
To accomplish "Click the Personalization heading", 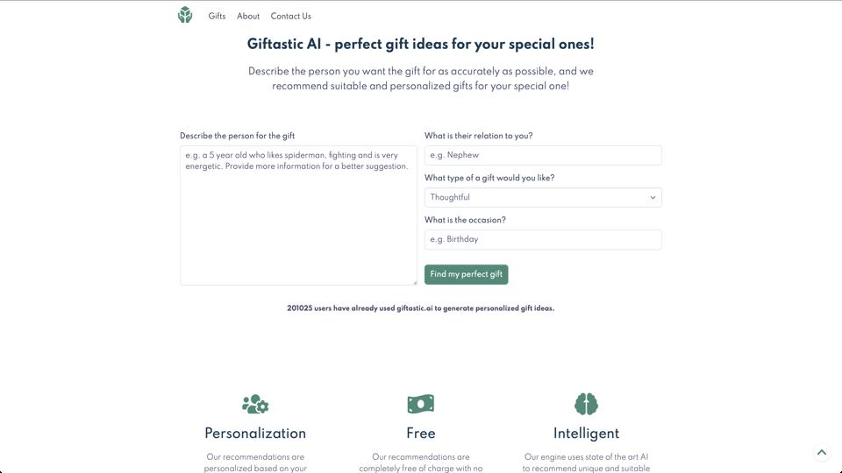I will coord(255,434).
